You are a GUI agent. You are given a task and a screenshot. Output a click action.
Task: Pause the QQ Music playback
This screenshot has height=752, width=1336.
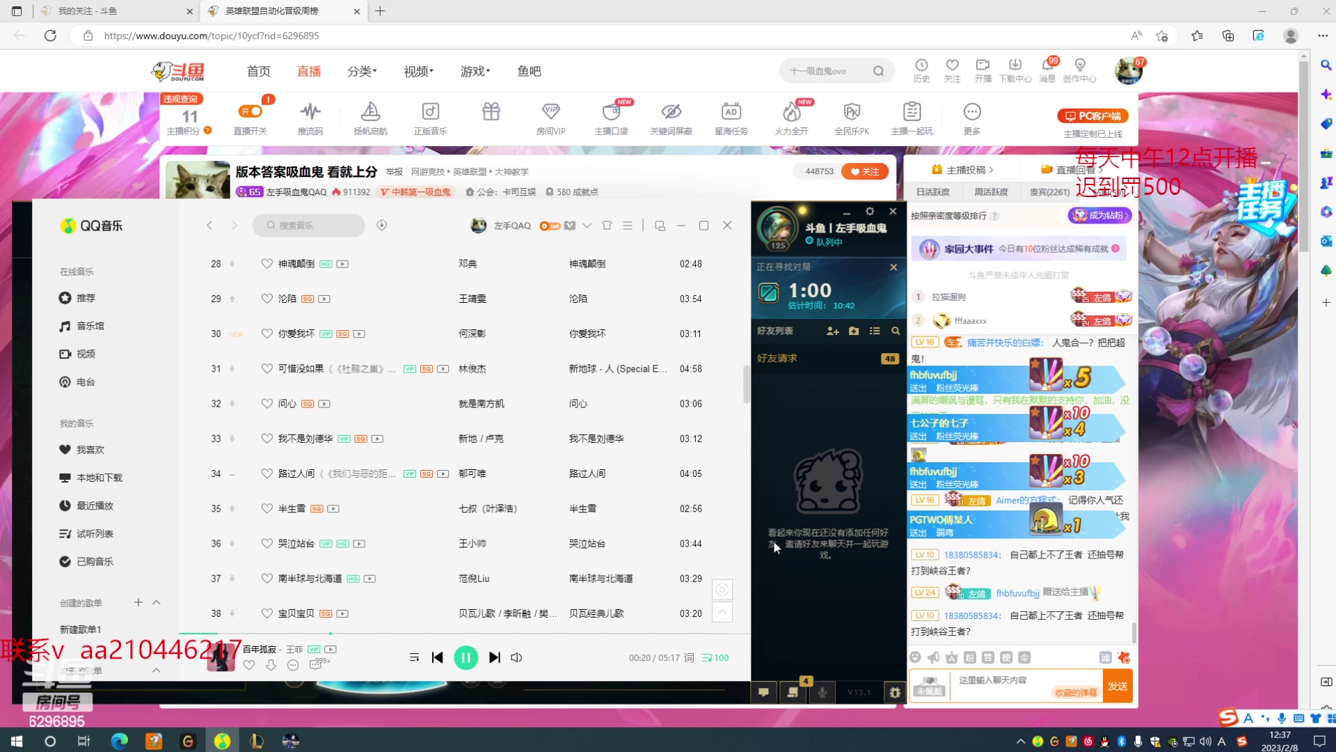click(466, 657)
